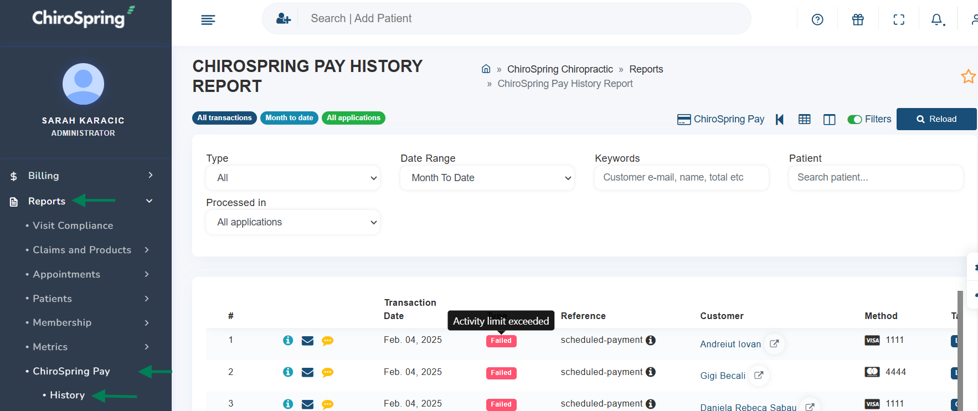Click the Failed badge in row 2
This screenshot has width=978, height=411.
coord(501,373)
